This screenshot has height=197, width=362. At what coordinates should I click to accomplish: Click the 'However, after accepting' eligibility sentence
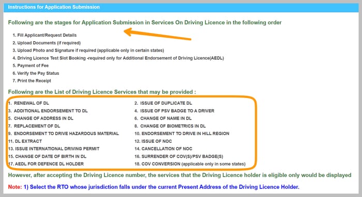(x=179, y=175)
